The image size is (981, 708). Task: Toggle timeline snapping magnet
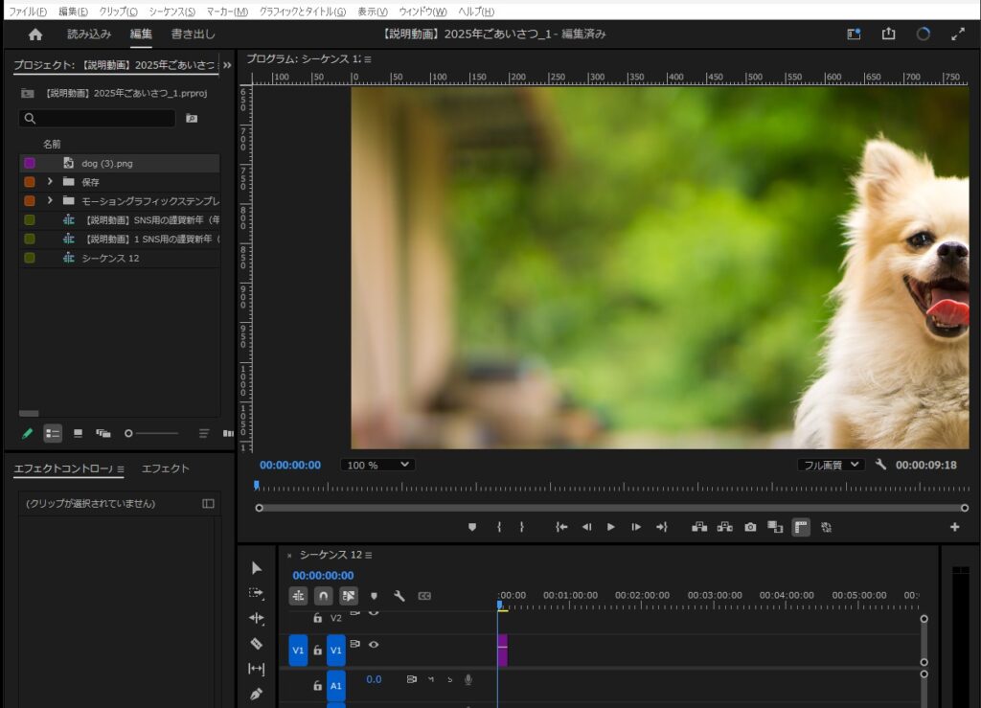pyautogui.click(x=324, y=596)
